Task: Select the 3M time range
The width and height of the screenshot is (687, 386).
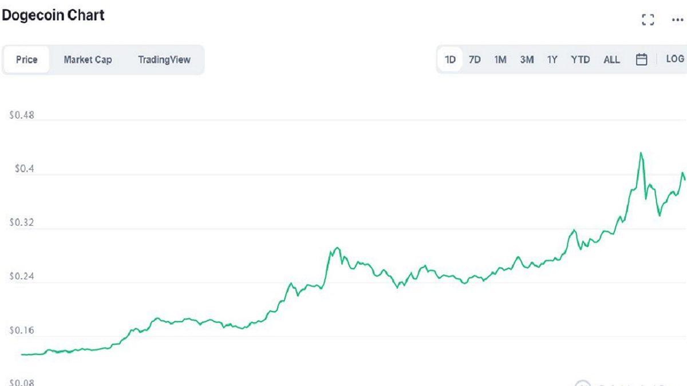Action: click(526, 59)
